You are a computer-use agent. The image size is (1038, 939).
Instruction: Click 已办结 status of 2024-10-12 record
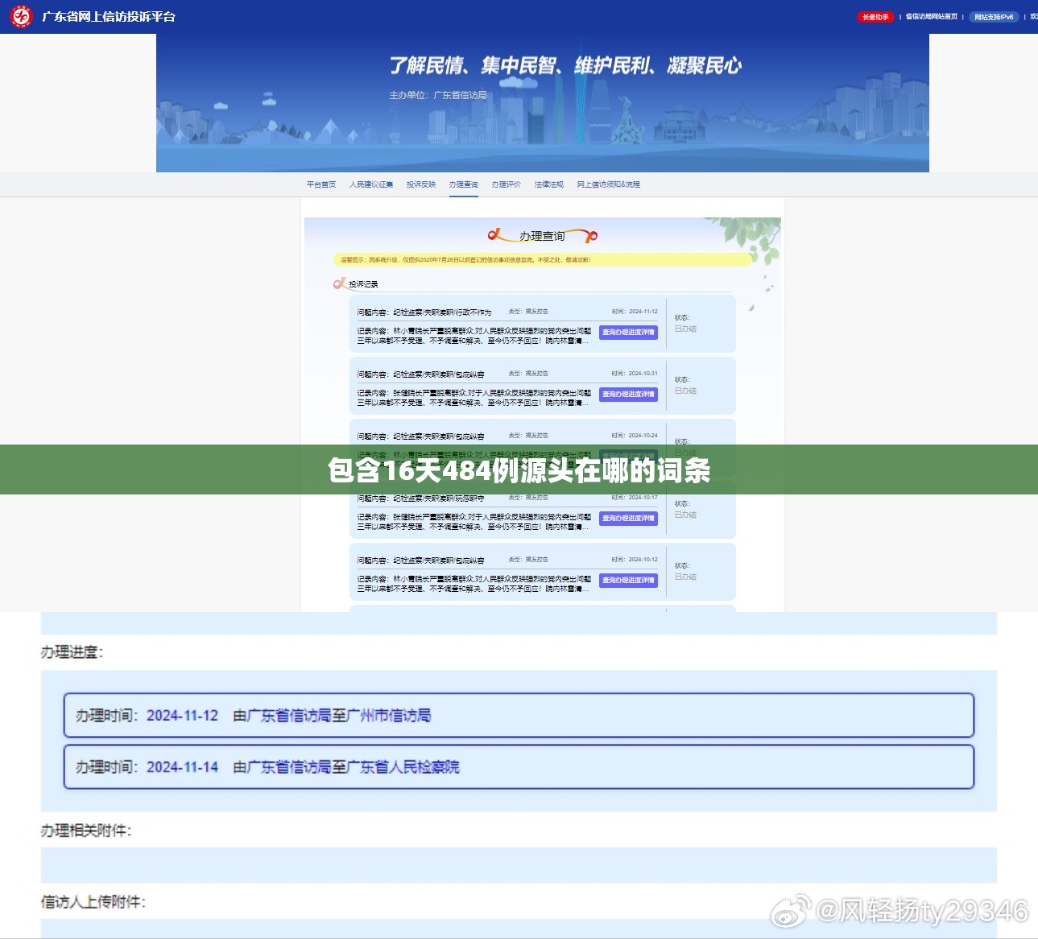coord(685,577)
